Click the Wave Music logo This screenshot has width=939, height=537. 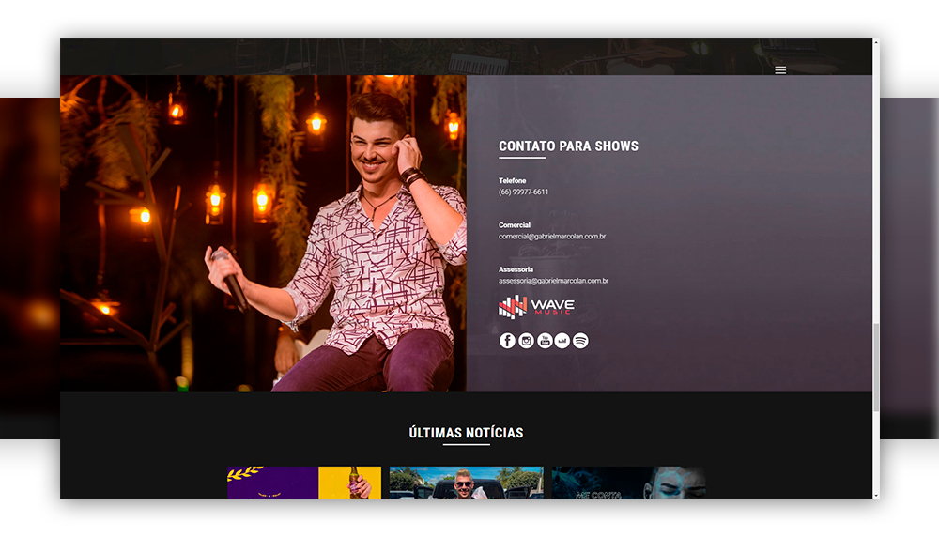536,306
